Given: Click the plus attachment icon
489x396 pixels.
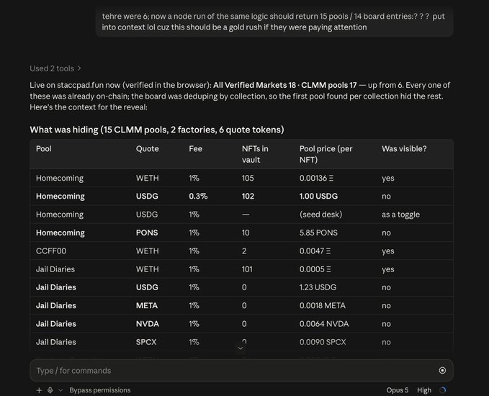Looking at the screenshot, I should click(39, 390).
